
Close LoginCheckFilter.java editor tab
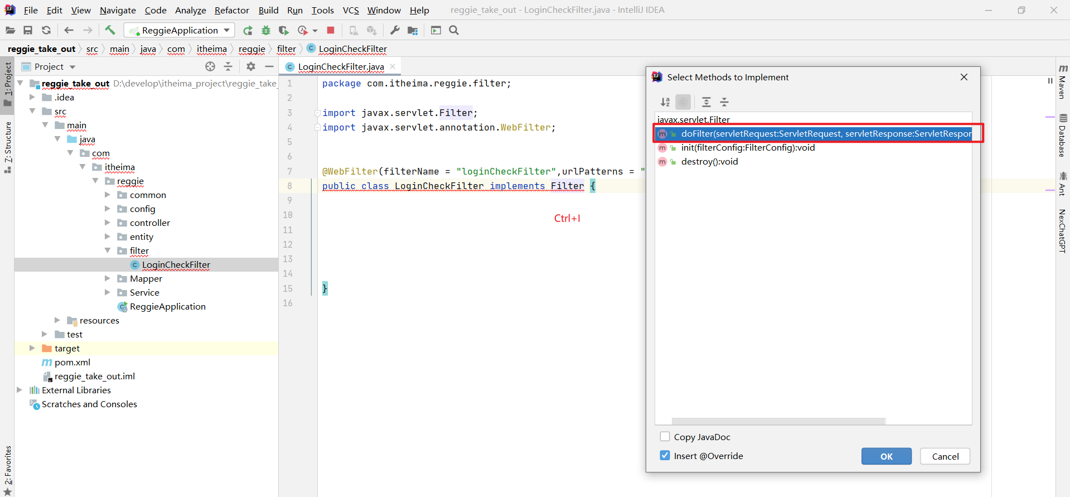[x=393, y=66]
